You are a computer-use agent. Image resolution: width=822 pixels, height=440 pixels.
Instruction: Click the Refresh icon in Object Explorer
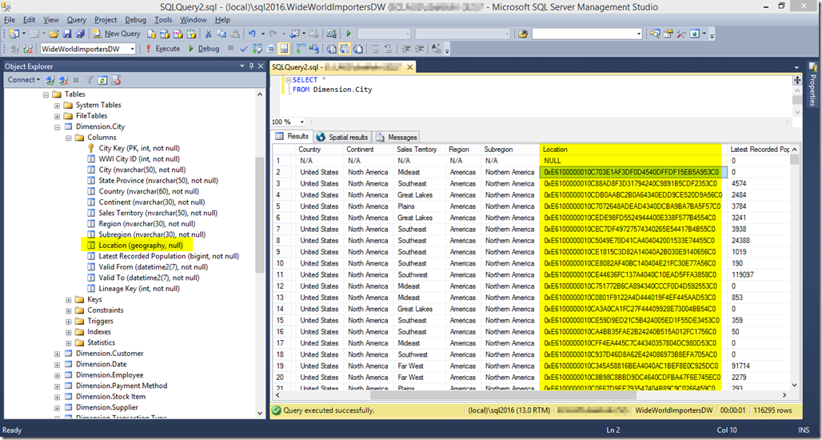pos(102,80)
